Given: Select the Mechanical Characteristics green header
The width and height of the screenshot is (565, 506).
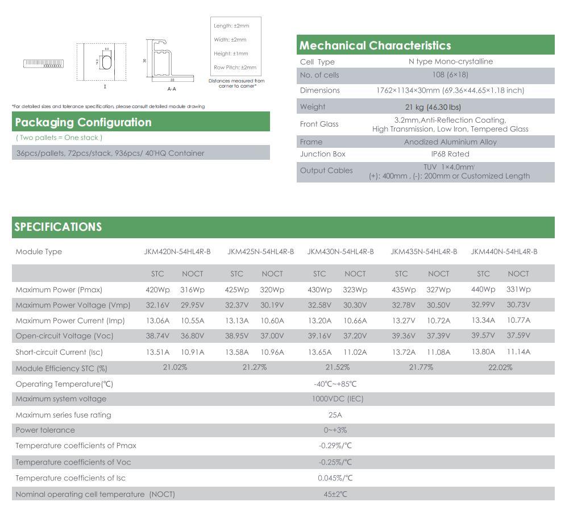Looking at the screenshot, I should click(425, 45).
